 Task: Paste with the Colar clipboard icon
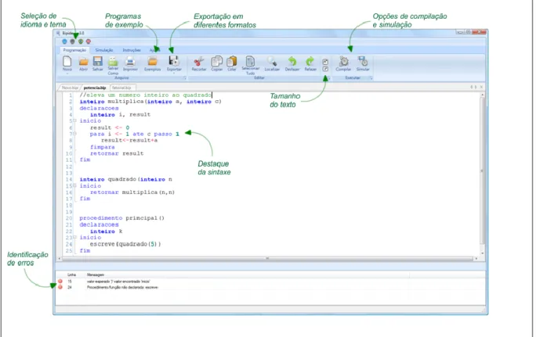232,62
